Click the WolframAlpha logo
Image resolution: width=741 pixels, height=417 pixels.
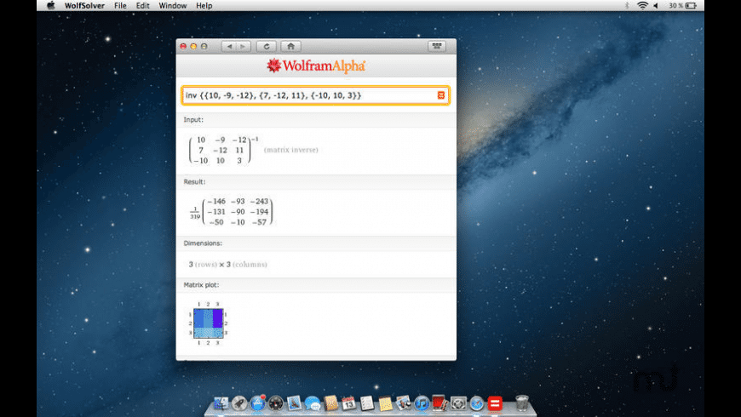point(316,66)
